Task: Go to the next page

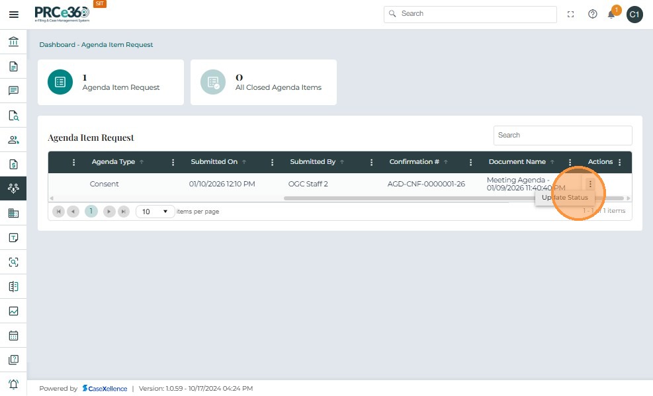Action: 109,212
